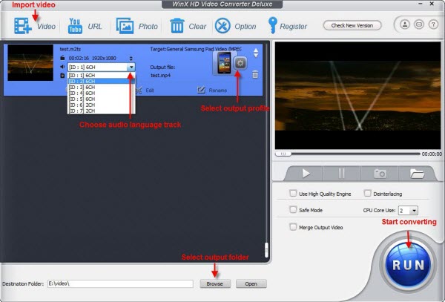This screenshot has width=445, height=302.
Task: Select audio track [ID : 3] 6CH
Action: [101, 87]
